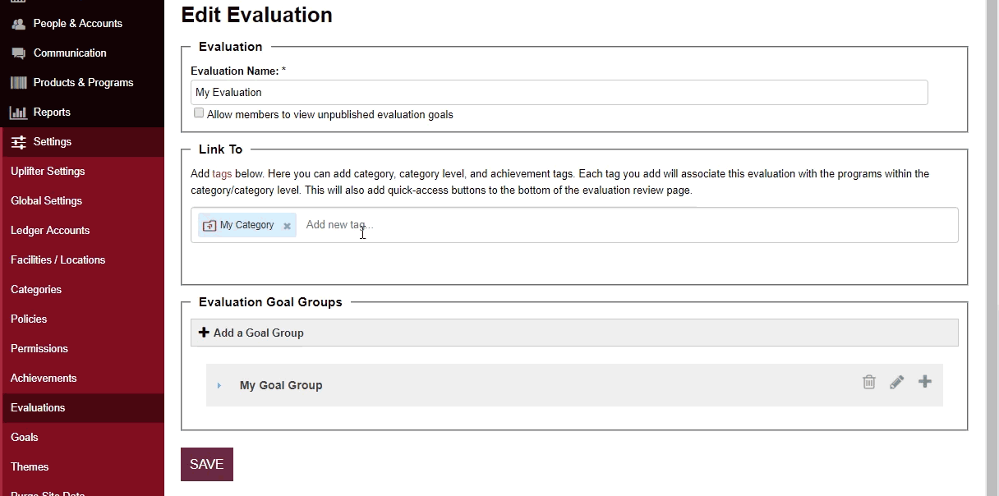Image resolution: width=999 pixels, height=496 pixels.
Task: Expand My Goal Group disclosure arrow
Action: point(219,386)
